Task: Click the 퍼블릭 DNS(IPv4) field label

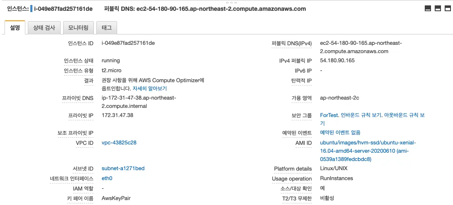Action: pos(292,44)
